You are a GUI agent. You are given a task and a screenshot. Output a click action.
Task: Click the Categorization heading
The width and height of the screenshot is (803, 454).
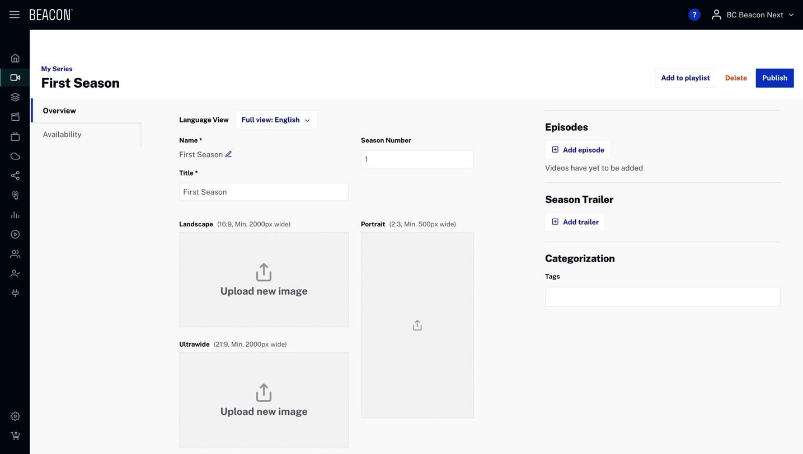580,258
